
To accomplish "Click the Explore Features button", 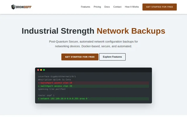I will (112, 57).
